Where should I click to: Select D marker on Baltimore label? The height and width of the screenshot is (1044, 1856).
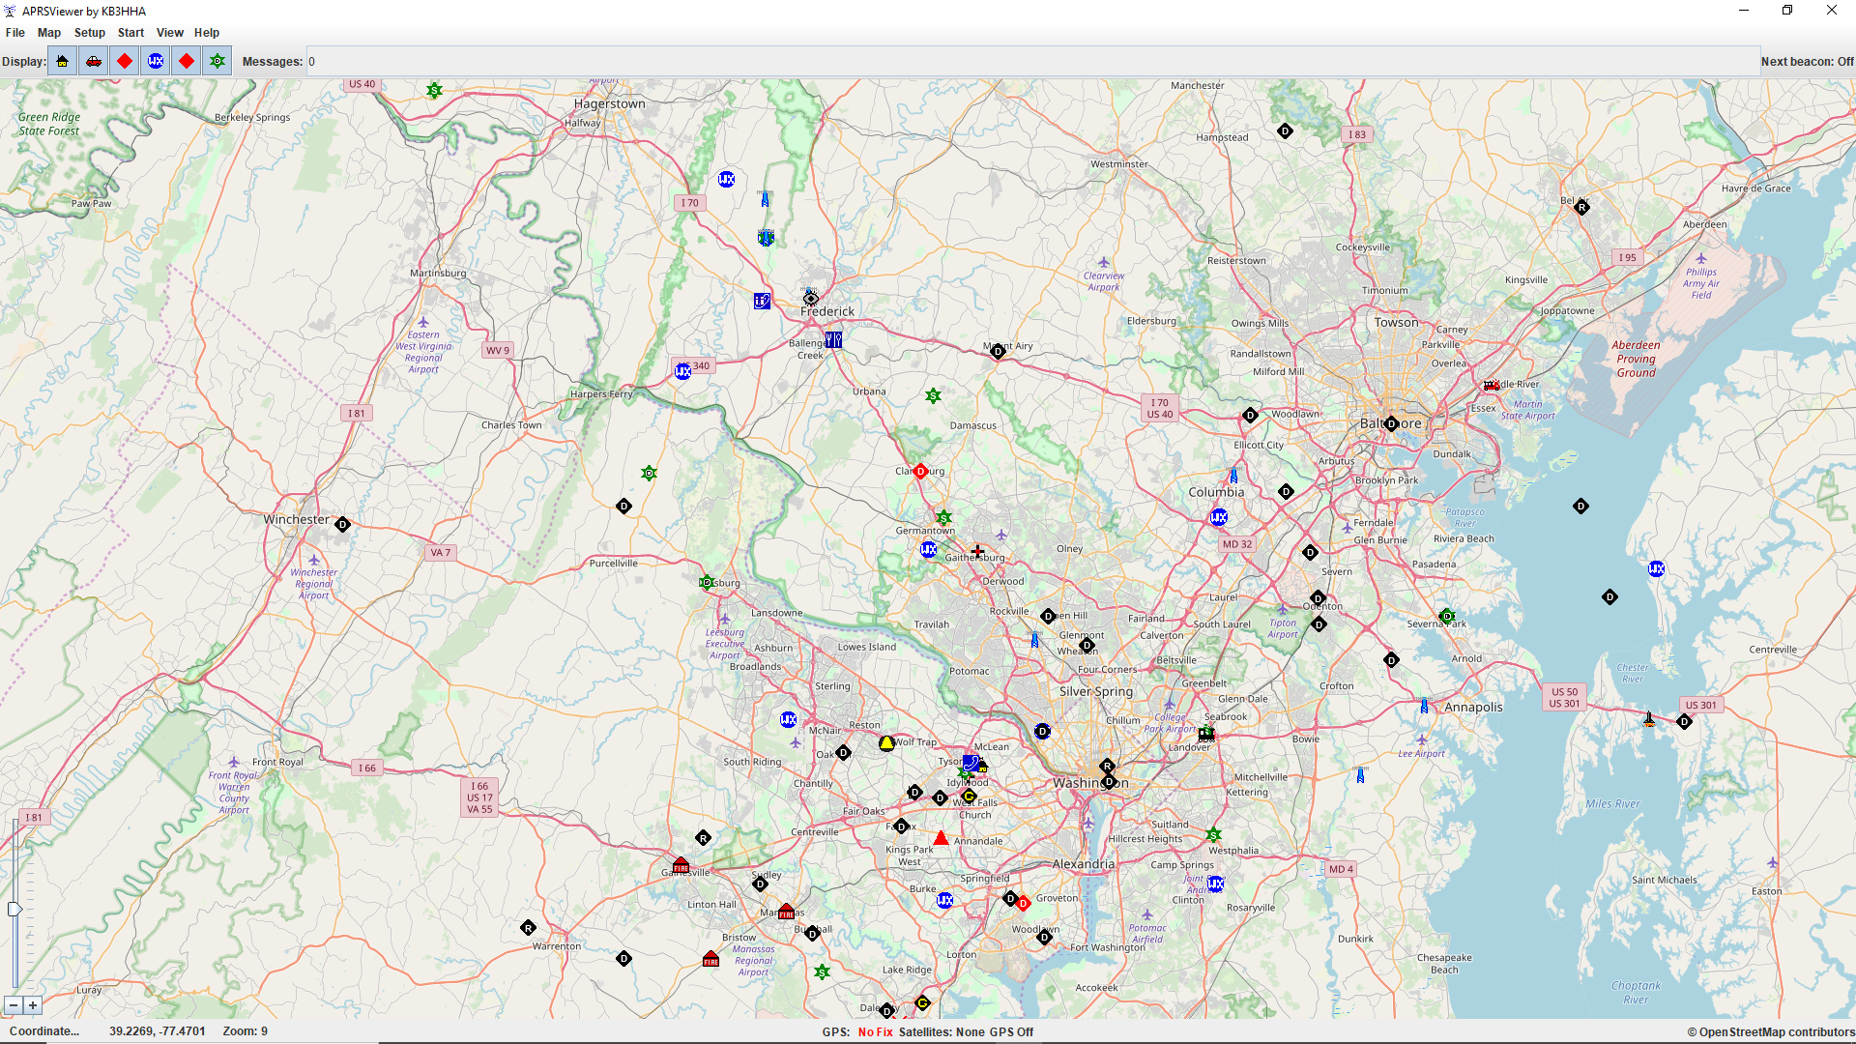click(1391, 424)
